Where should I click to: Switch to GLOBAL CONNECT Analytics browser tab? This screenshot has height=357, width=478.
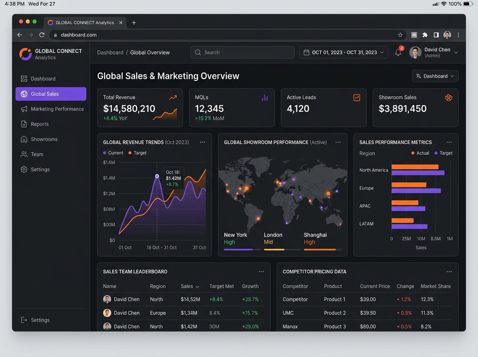(84, 23)
